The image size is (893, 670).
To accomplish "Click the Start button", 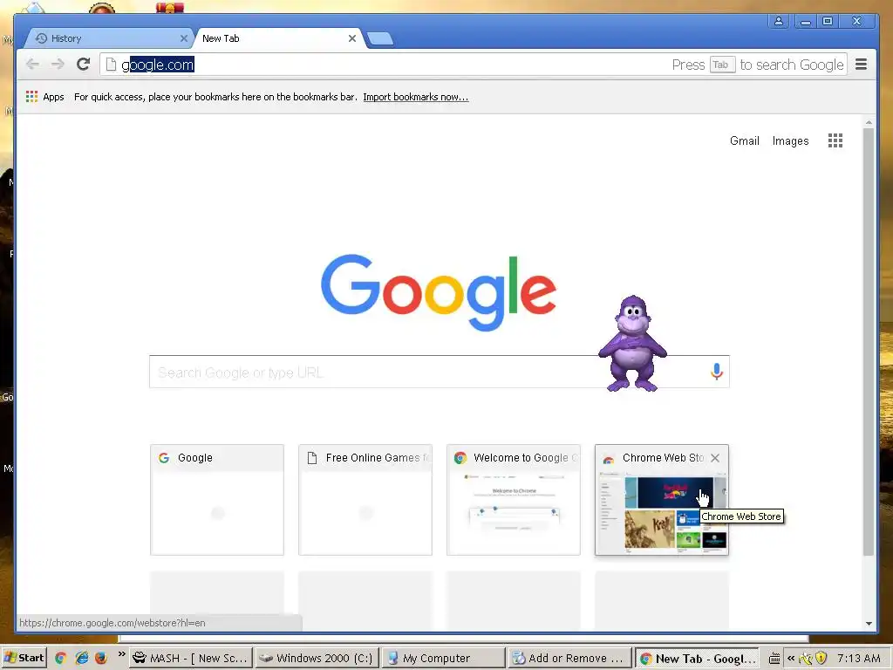I will (x=24, y=658).
